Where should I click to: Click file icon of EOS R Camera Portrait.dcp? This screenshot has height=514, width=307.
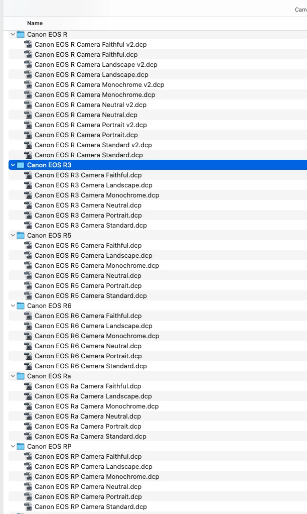pyautogui.click(x=29, y=135)
